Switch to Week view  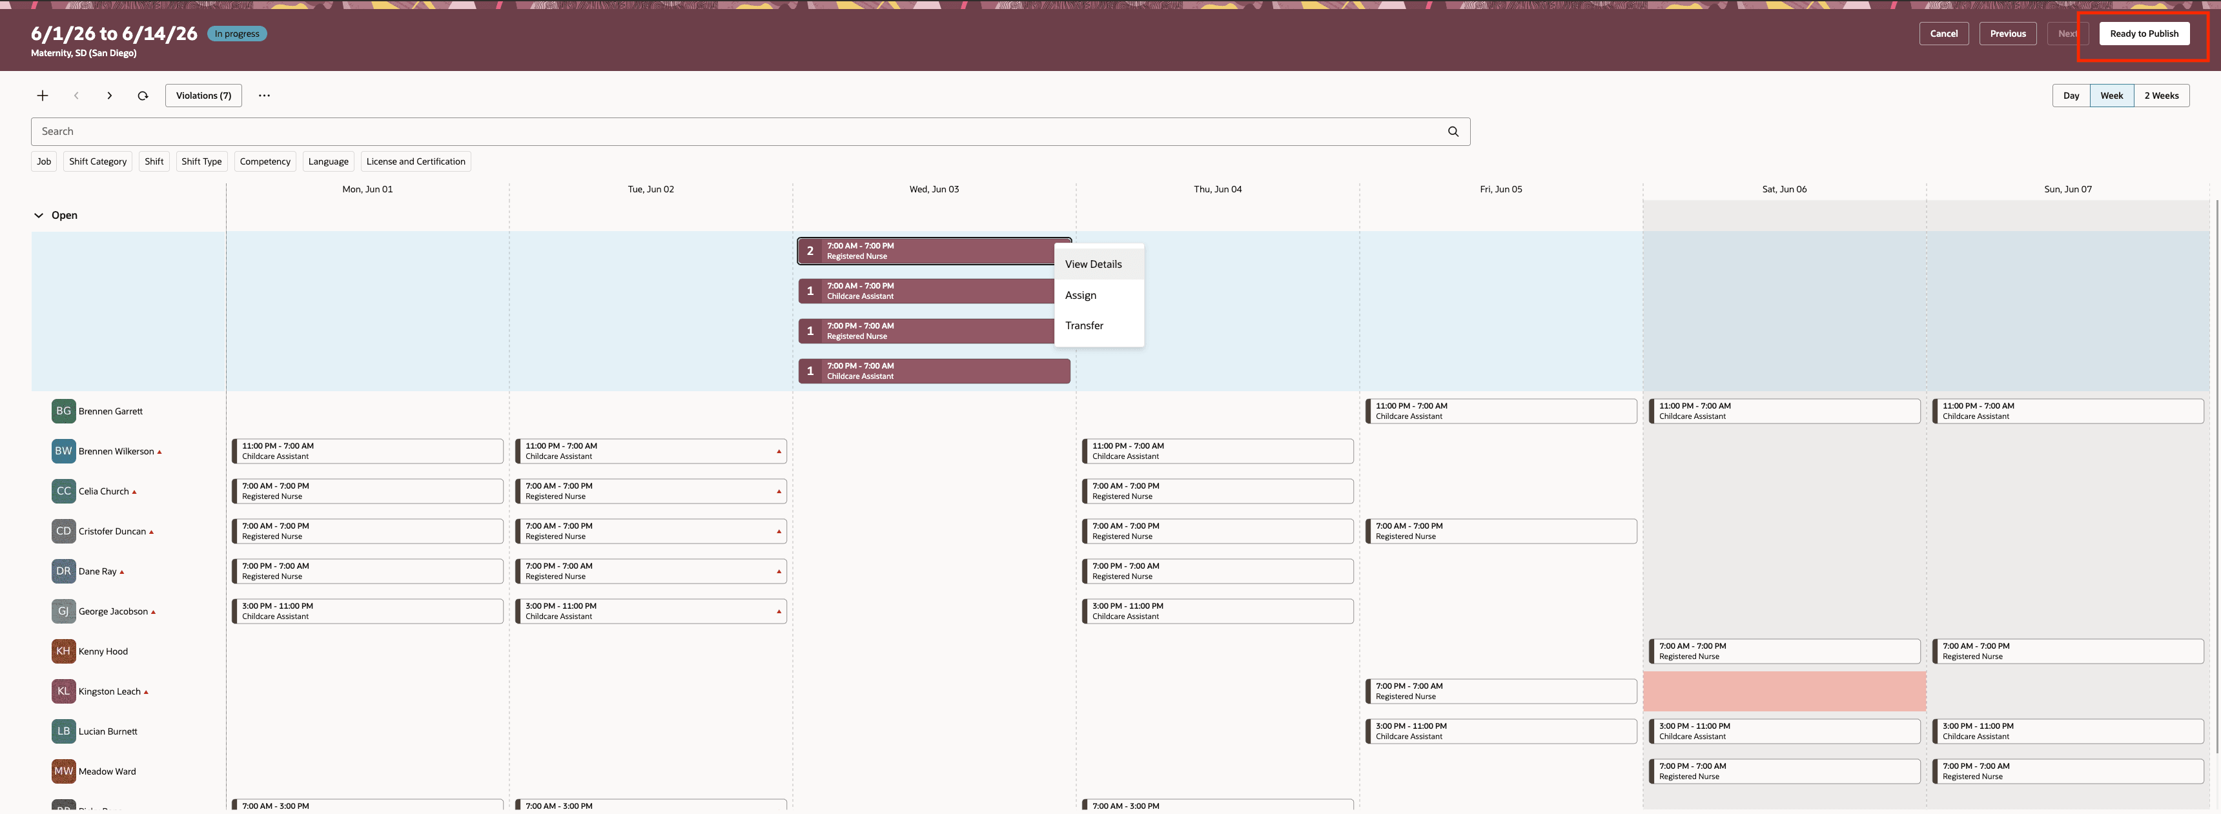[x=2111, y=96]
